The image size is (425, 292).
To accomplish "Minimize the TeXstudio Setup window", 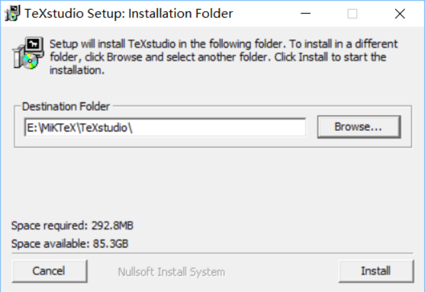I will pos(306,14).
